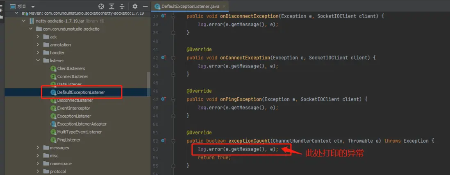Click the onPingException method name in code
The height and width of the screenshot is (175, 450).
pos(241,99)
